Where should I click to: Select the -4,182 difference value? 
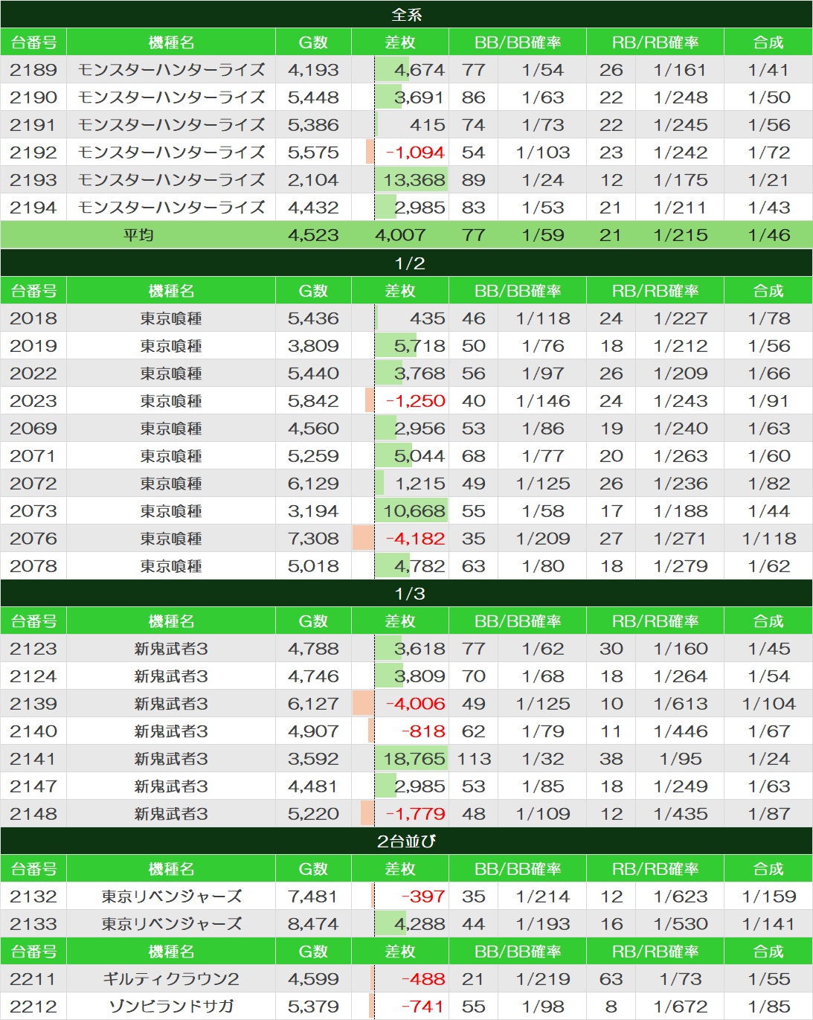(x=415, y=539)
